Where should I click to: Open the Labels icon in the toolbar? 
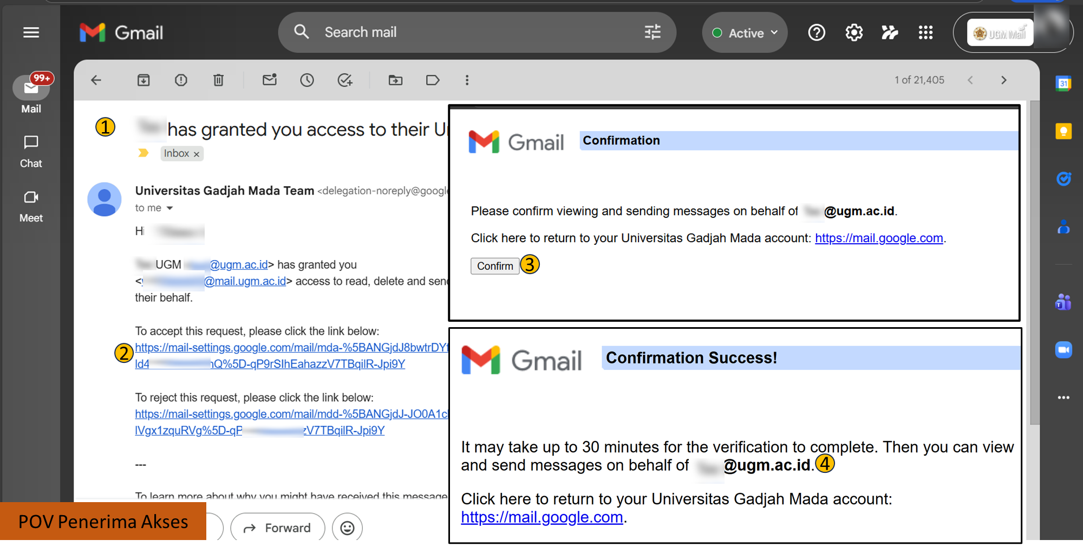[433, 80]
